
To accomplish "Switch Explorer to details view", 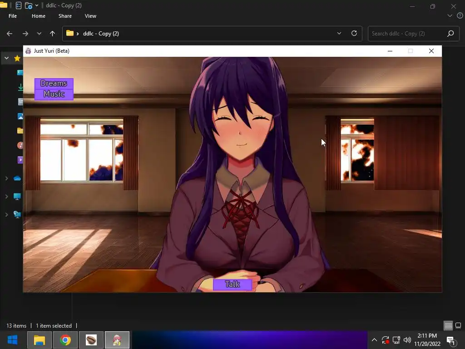I will pos(448,325).
